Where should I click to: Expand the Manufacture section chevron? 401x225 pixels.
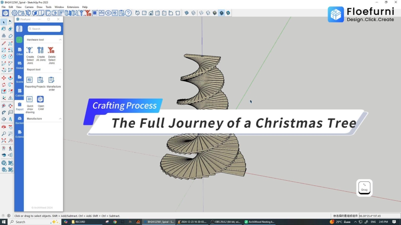click(60, 119)
